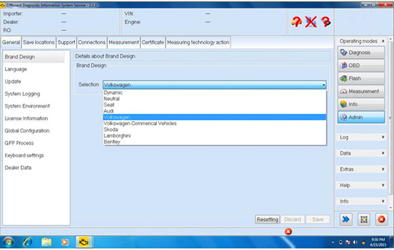Click the blue double-arrow forward icon
This screenshot has width=394, height=250.
346,219
